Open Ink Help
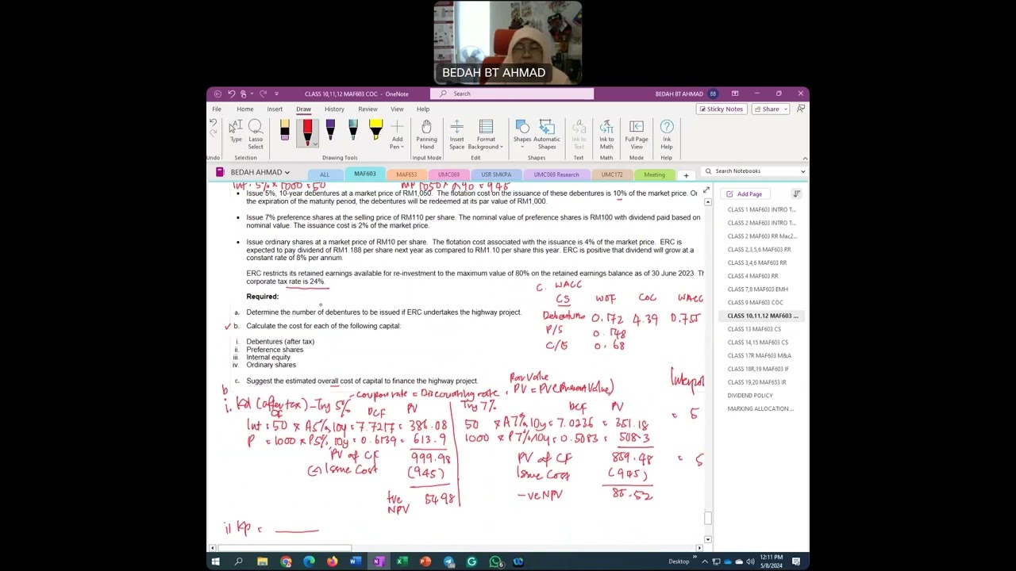1016x571 pixels. click(667, 135)
